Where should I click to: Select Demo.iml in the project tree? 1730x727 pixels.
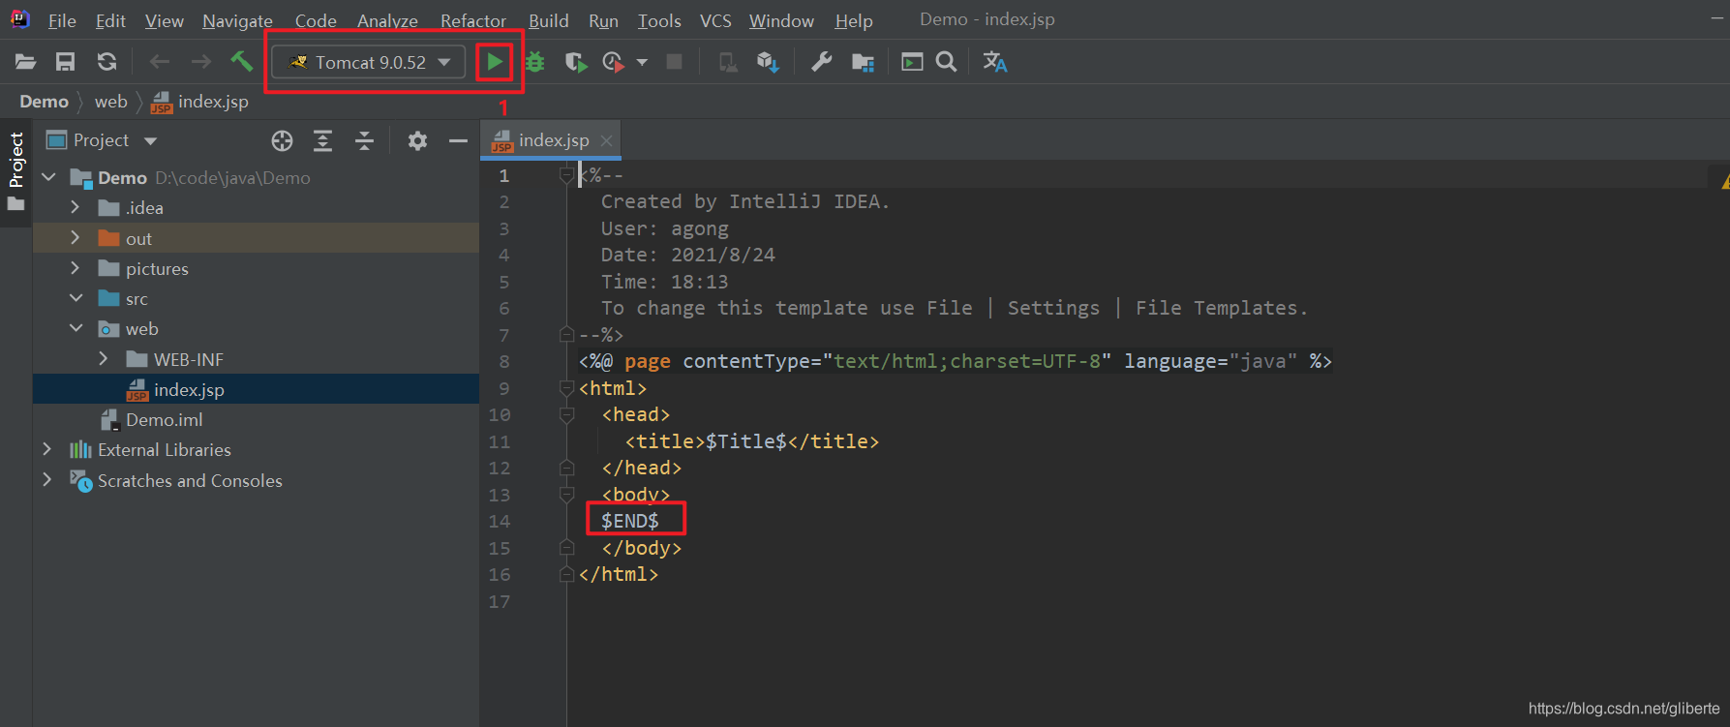[256, 420]
